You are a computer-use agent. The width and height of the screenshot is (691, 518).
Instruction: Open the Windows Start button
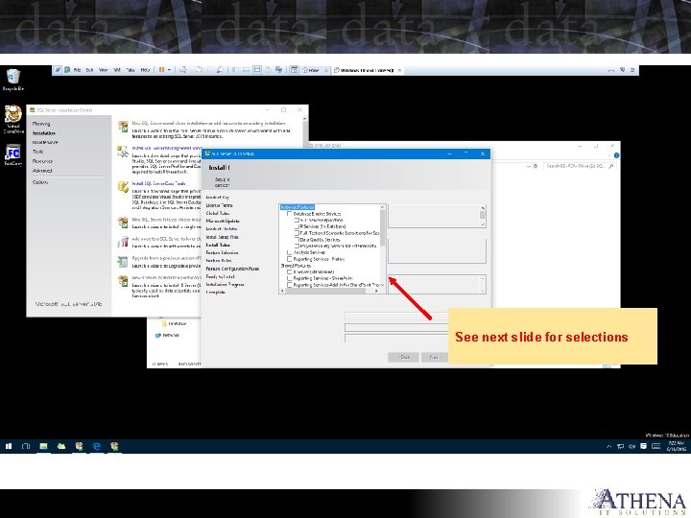9,446
